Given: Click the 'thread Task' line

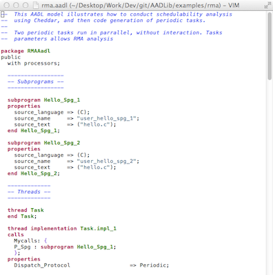Looking at the screenshot, I should (x=26, y=210).
